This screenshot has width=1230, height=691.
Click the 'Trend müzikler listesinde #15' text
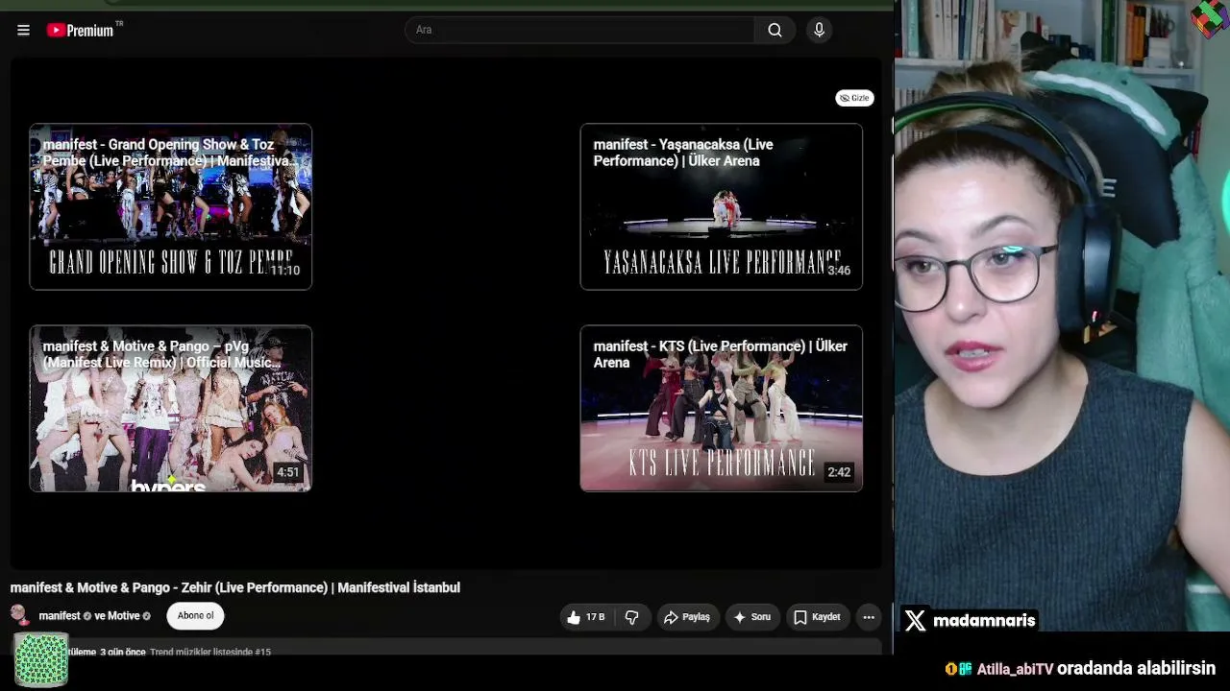point(210,653)
